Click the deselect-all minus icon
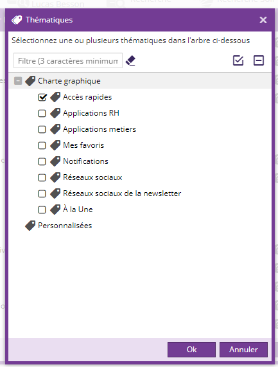Screen dimensions: 278x367 (x=259, y=60)
